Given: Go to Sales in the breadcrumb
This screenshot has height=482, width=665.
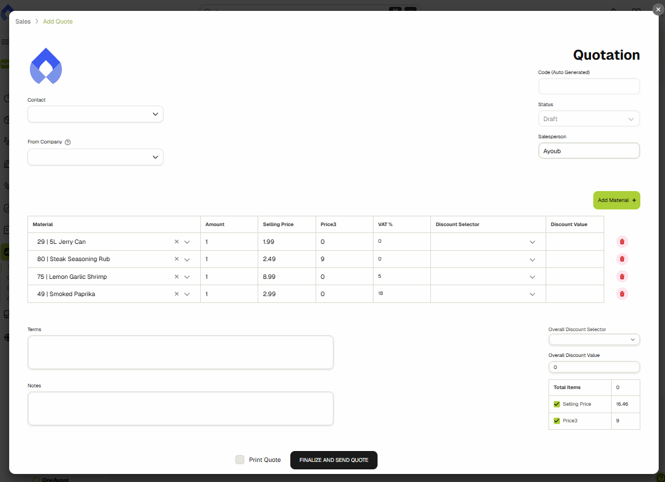Looking at the screenshot, I should point(23,21).
